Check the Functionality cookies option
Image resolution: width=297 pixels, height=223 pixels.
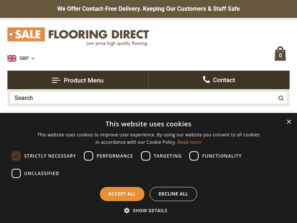coord(194,156)
